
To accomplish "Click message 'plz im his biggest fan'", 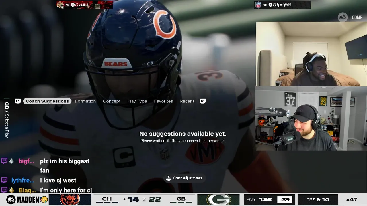I will point(65,166).
